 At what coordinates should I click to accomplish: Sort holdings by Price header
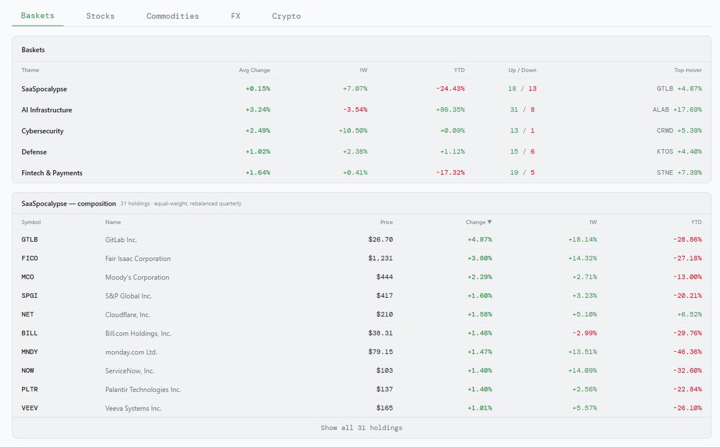386,222
